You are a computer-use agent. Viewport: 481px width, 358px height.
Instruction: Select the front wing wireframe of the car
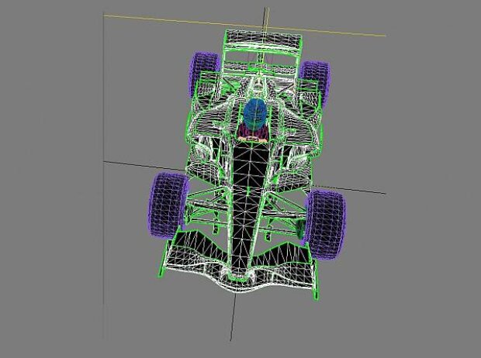coord(239,263)
